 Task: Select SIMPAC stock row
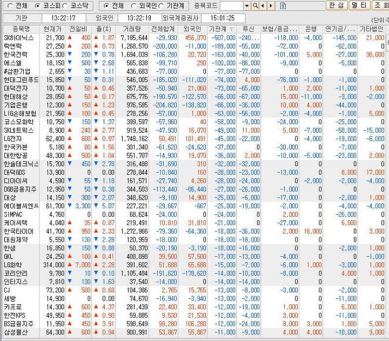click(194, 215)
